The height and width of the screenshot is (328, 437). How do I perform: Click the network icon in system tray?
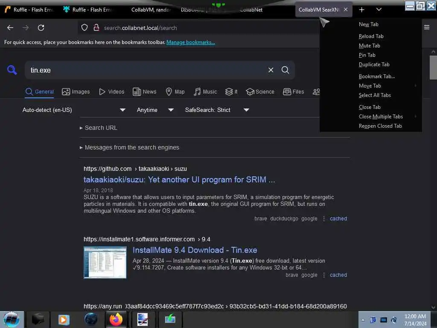point(384,320)
